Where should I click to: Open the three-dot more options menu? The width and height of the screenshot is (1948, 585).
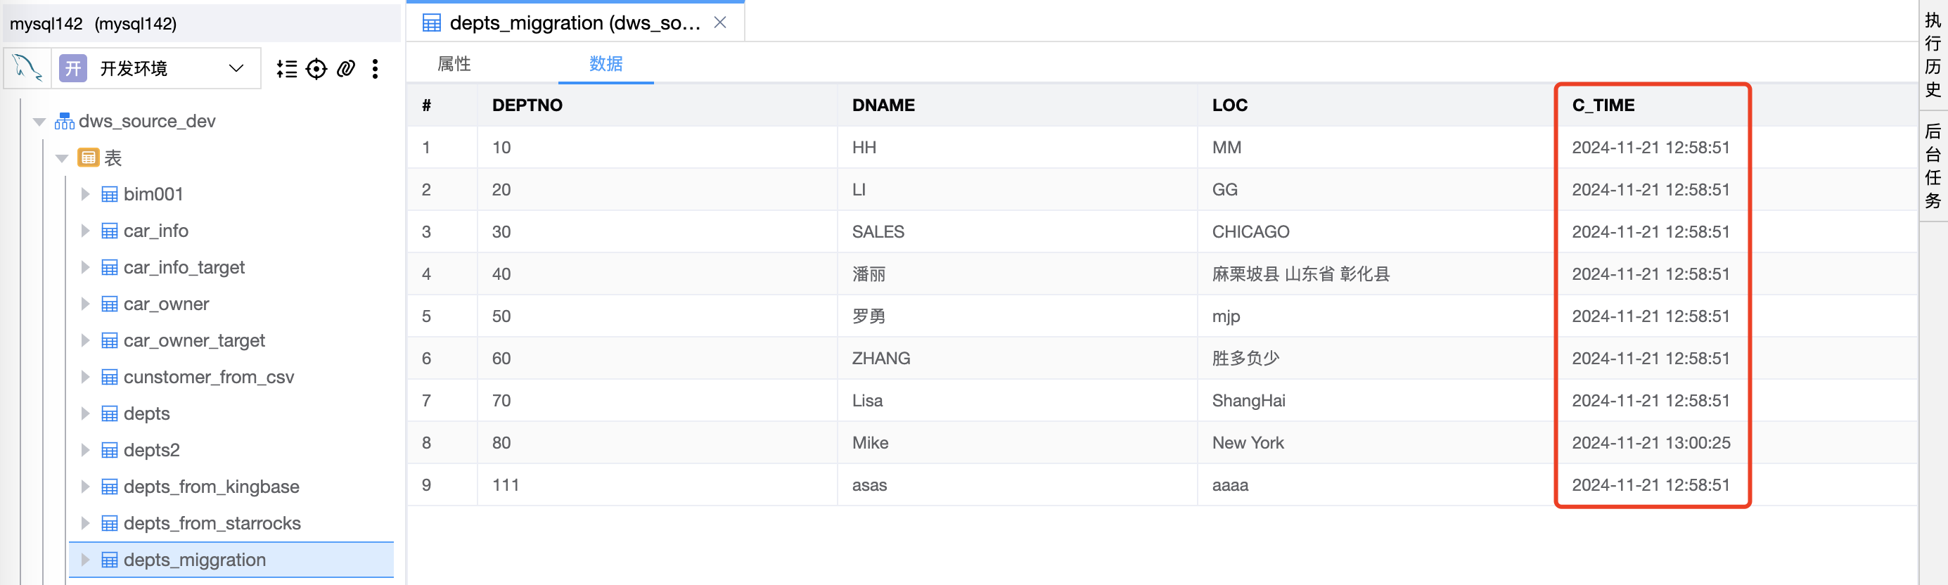(x=375, y=69)
